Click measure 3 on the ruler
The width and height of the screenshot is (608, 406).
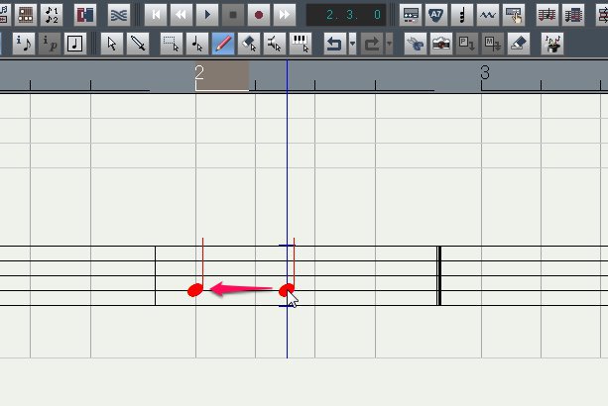[x=485, y=73]
